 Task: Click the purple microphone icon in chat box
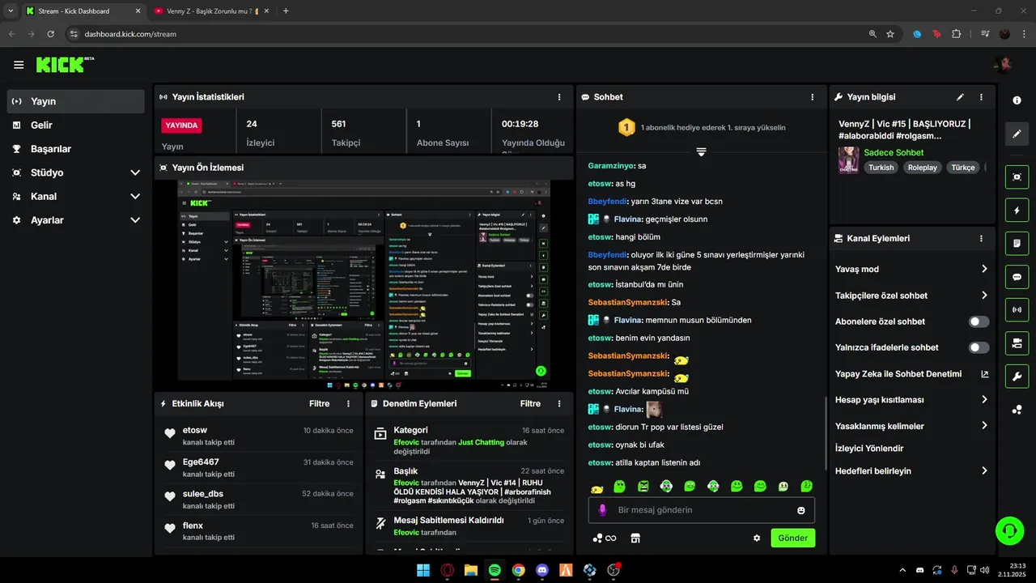pos(601,510)
